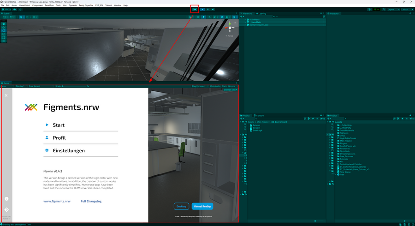The image size is (415, 226).
Task: Select the Scene tab
Action: coord(5,13)
